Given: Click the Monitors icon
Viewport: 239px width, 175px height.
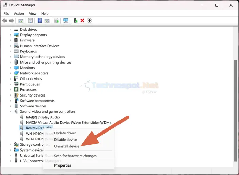Looking at the screenshot, I should click(16, 68).
